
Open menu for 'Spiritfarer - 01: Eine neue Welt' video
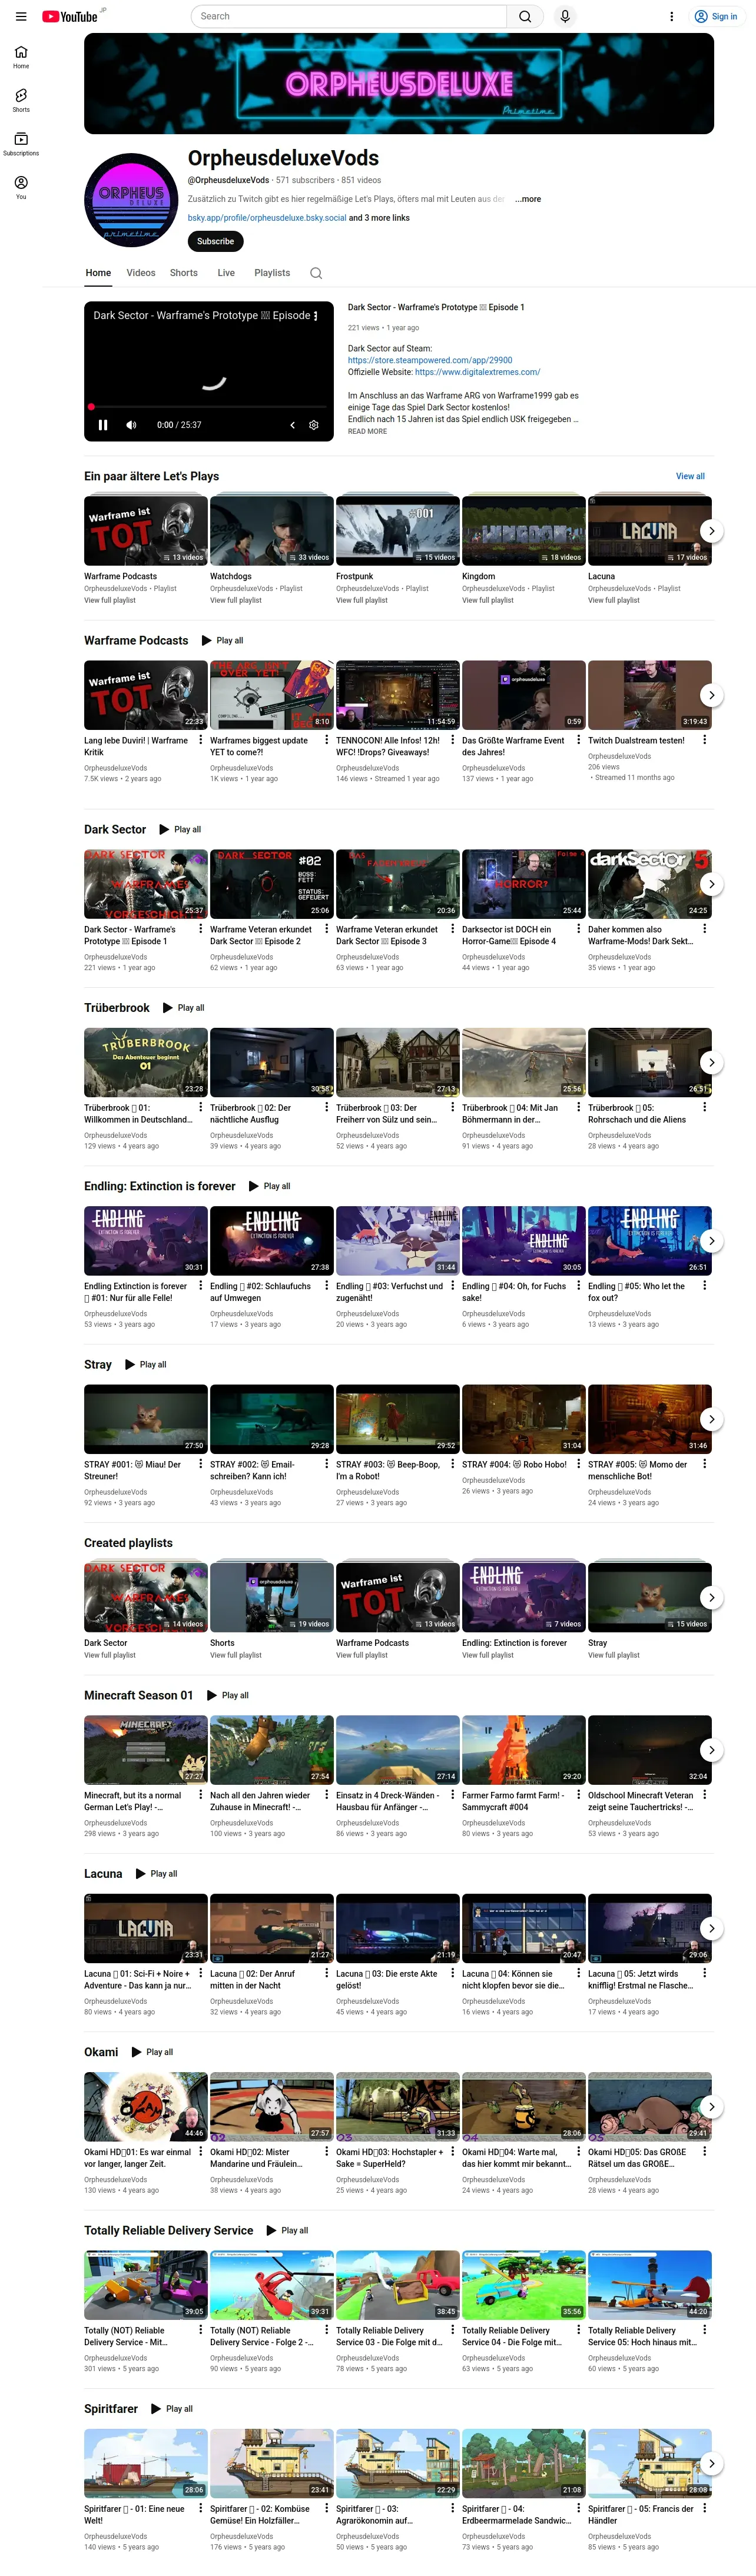coord(201,2508)
